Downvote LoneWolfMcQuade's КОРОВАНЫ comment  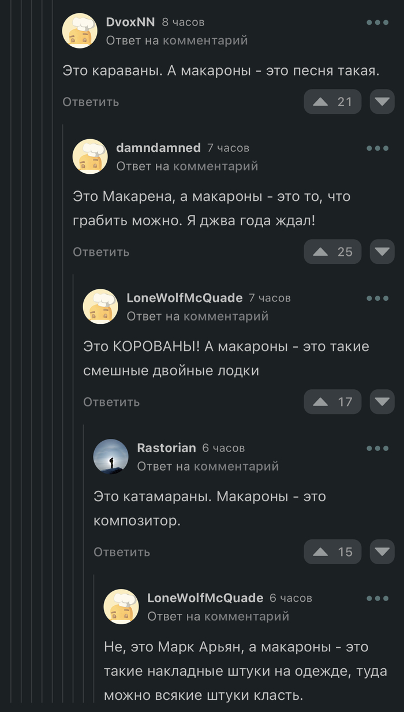[x=382, y=402]
